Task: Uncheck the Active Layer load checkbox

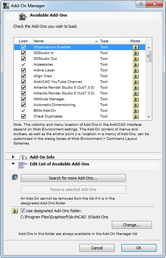Action: (23, 70)
